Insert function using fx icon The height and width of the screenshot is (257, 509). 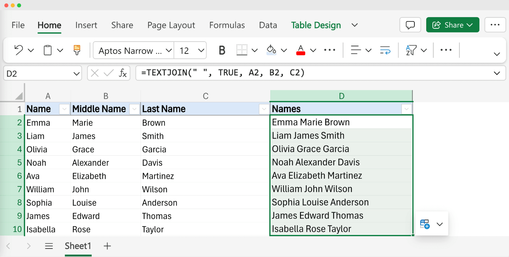coord(122,73)
